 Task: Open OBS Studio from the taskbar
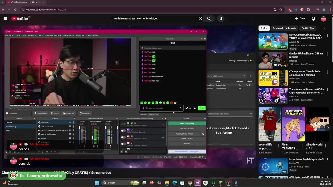pos(228,183)
